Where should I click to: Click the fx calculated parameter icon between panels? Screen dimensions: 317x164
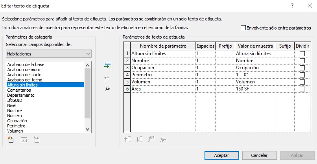(107, 88)
